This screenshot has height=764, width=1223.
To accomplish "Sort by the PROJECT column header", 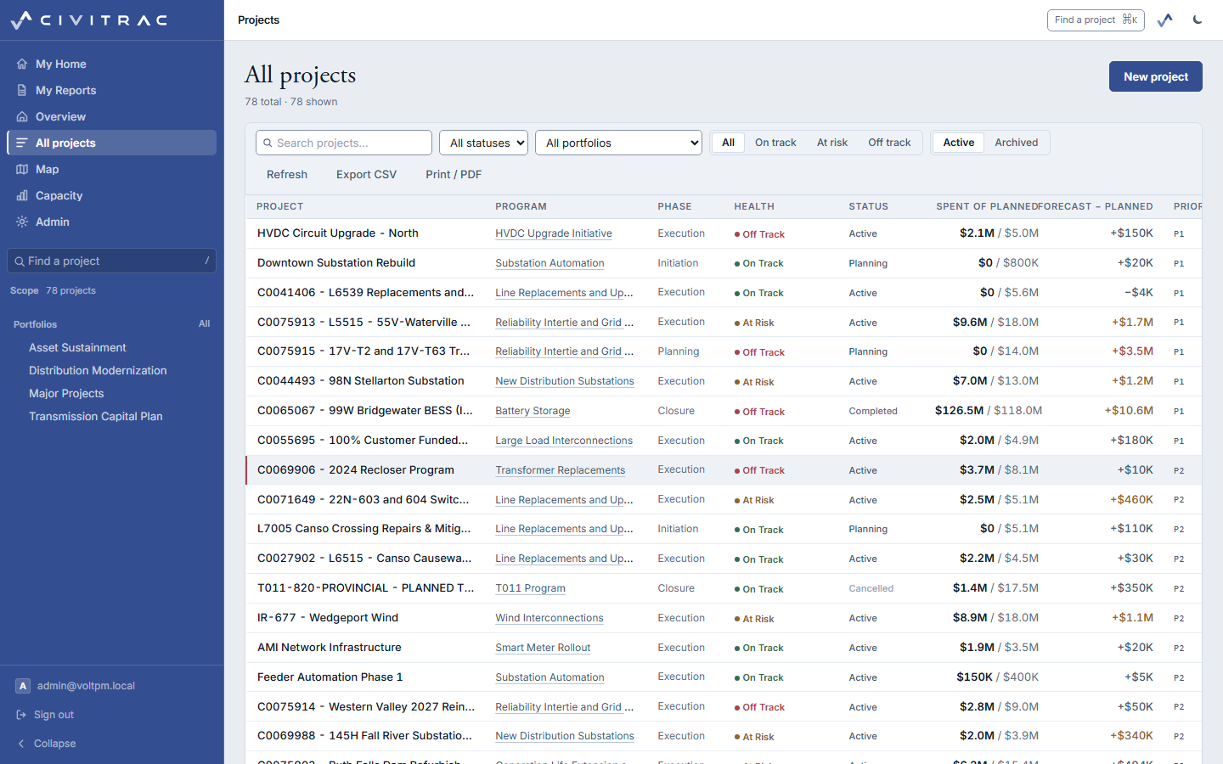I will [280, 206].
